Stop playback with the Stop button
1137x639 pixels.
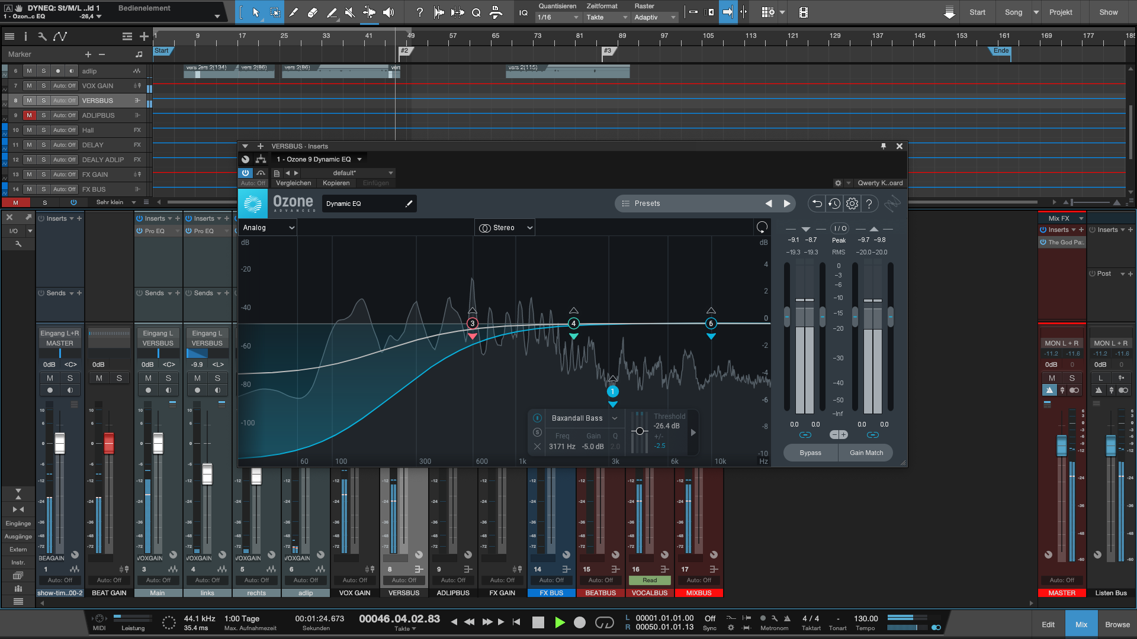(x=538, y=622)
